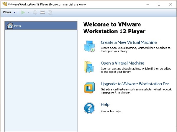The width and height of the screenshot is (177, 132).
Task: Select the Home item in the library
Action: click(x=41, y=25)
